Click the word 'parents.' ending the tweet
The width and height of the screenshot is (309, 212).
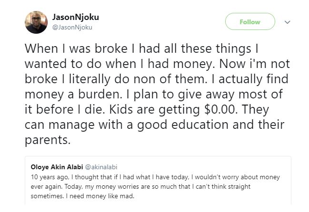coord(48,140)
